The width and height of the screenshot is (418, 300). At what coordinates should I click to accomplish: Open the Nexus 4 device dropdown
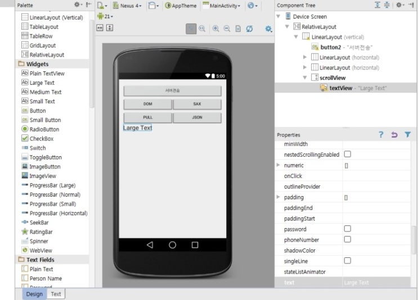(127, 6)
